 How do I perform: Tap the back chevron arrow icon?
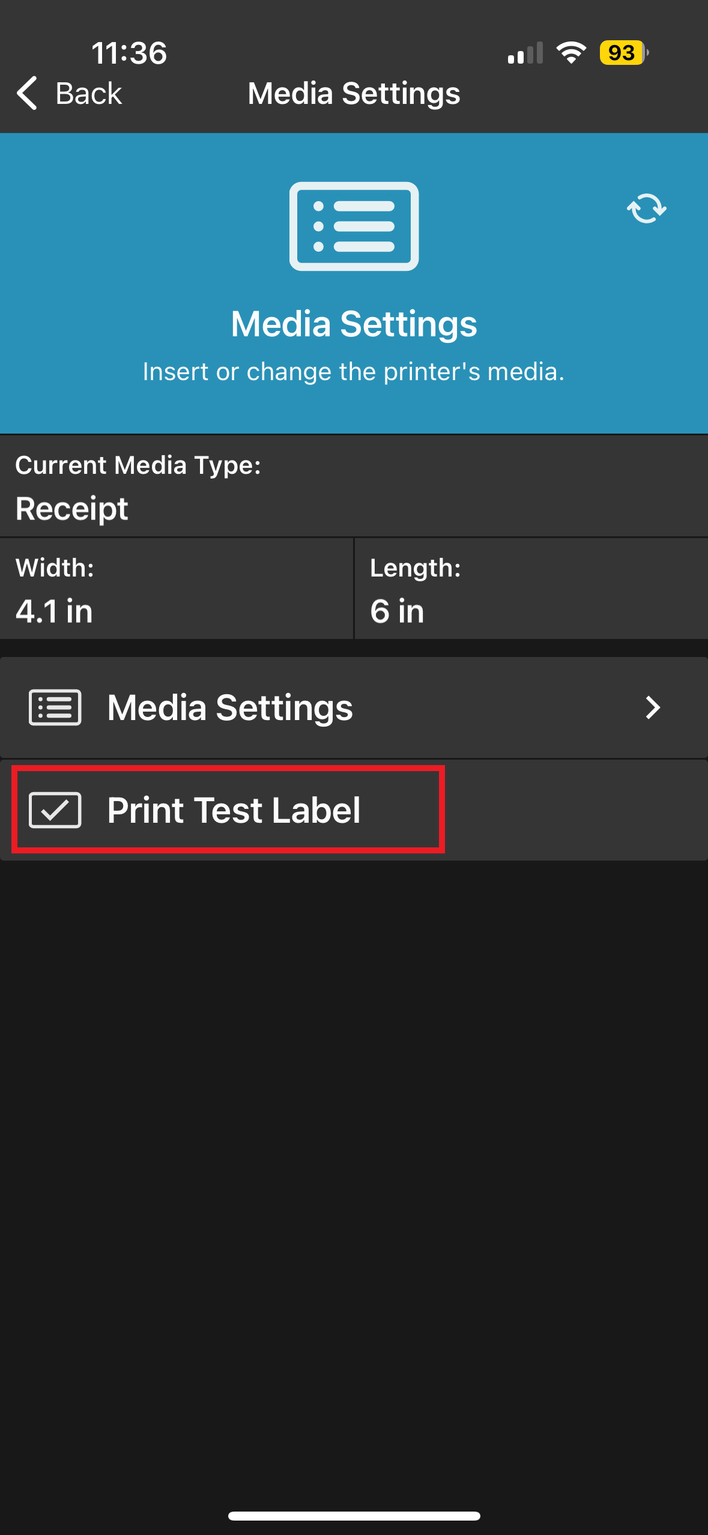pos(25,94)
